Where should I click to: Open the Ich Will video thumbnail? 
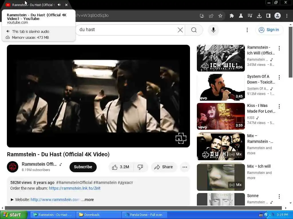[x=221, y=58]
